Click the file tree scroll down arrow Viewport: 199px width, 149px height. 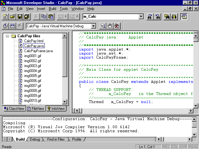[65, 102]
